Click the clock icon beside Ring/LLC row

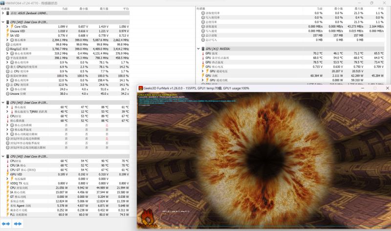pyautogui.click(x=8, y=49)
